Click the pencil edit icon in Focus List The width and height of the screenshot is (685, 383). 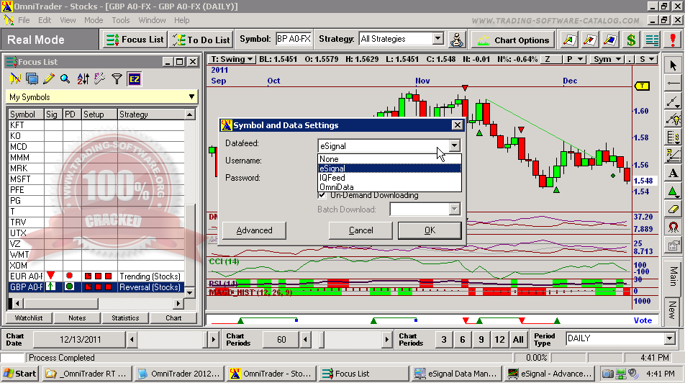[49, 78]
